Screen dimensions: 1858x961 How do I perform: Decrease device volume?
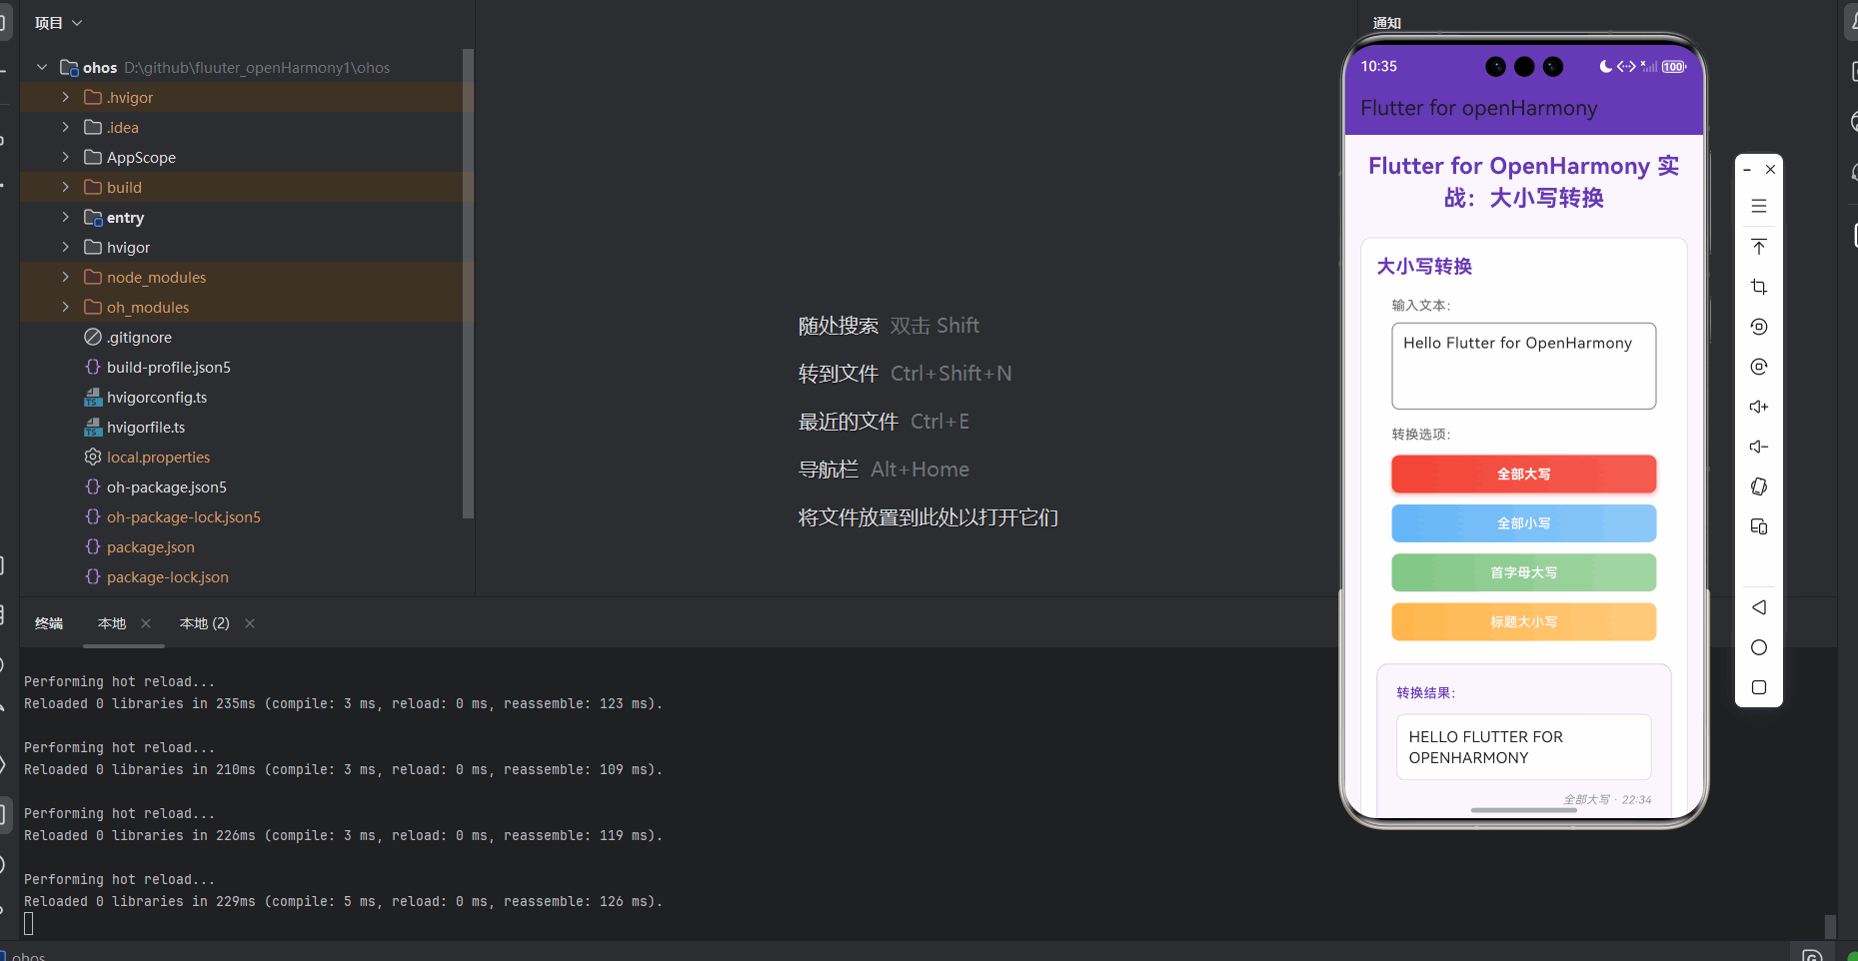click(x=1759, y=447)
